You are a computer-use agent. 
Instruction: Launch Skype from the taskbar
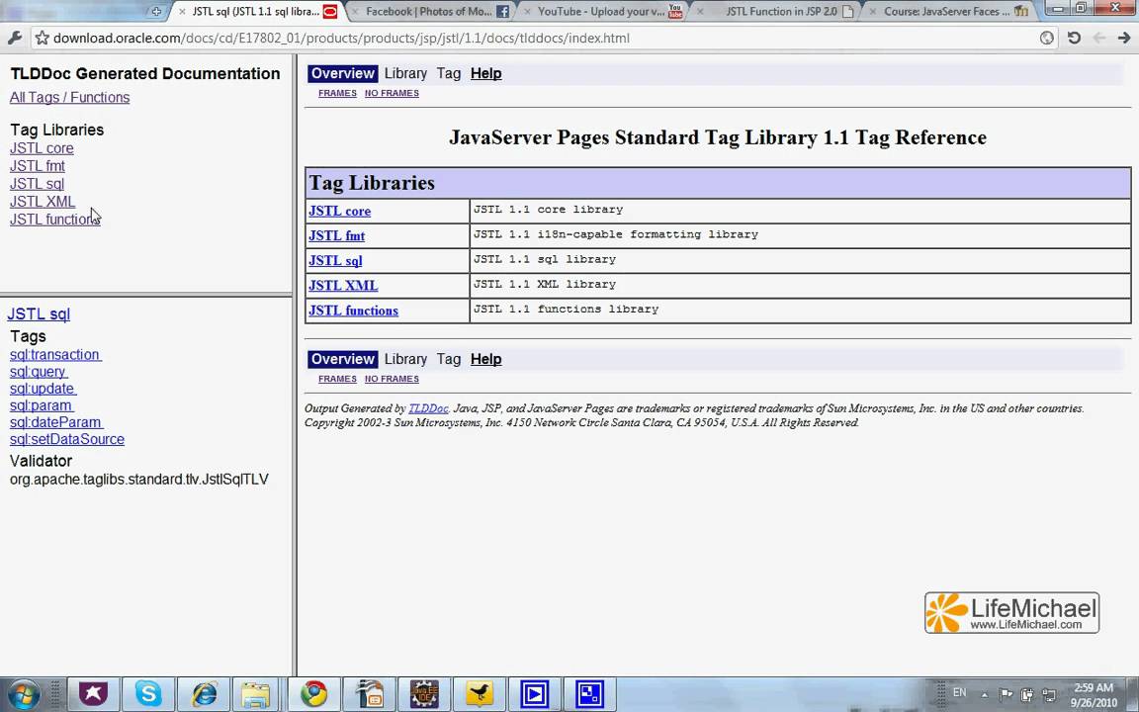coord(148,694)
